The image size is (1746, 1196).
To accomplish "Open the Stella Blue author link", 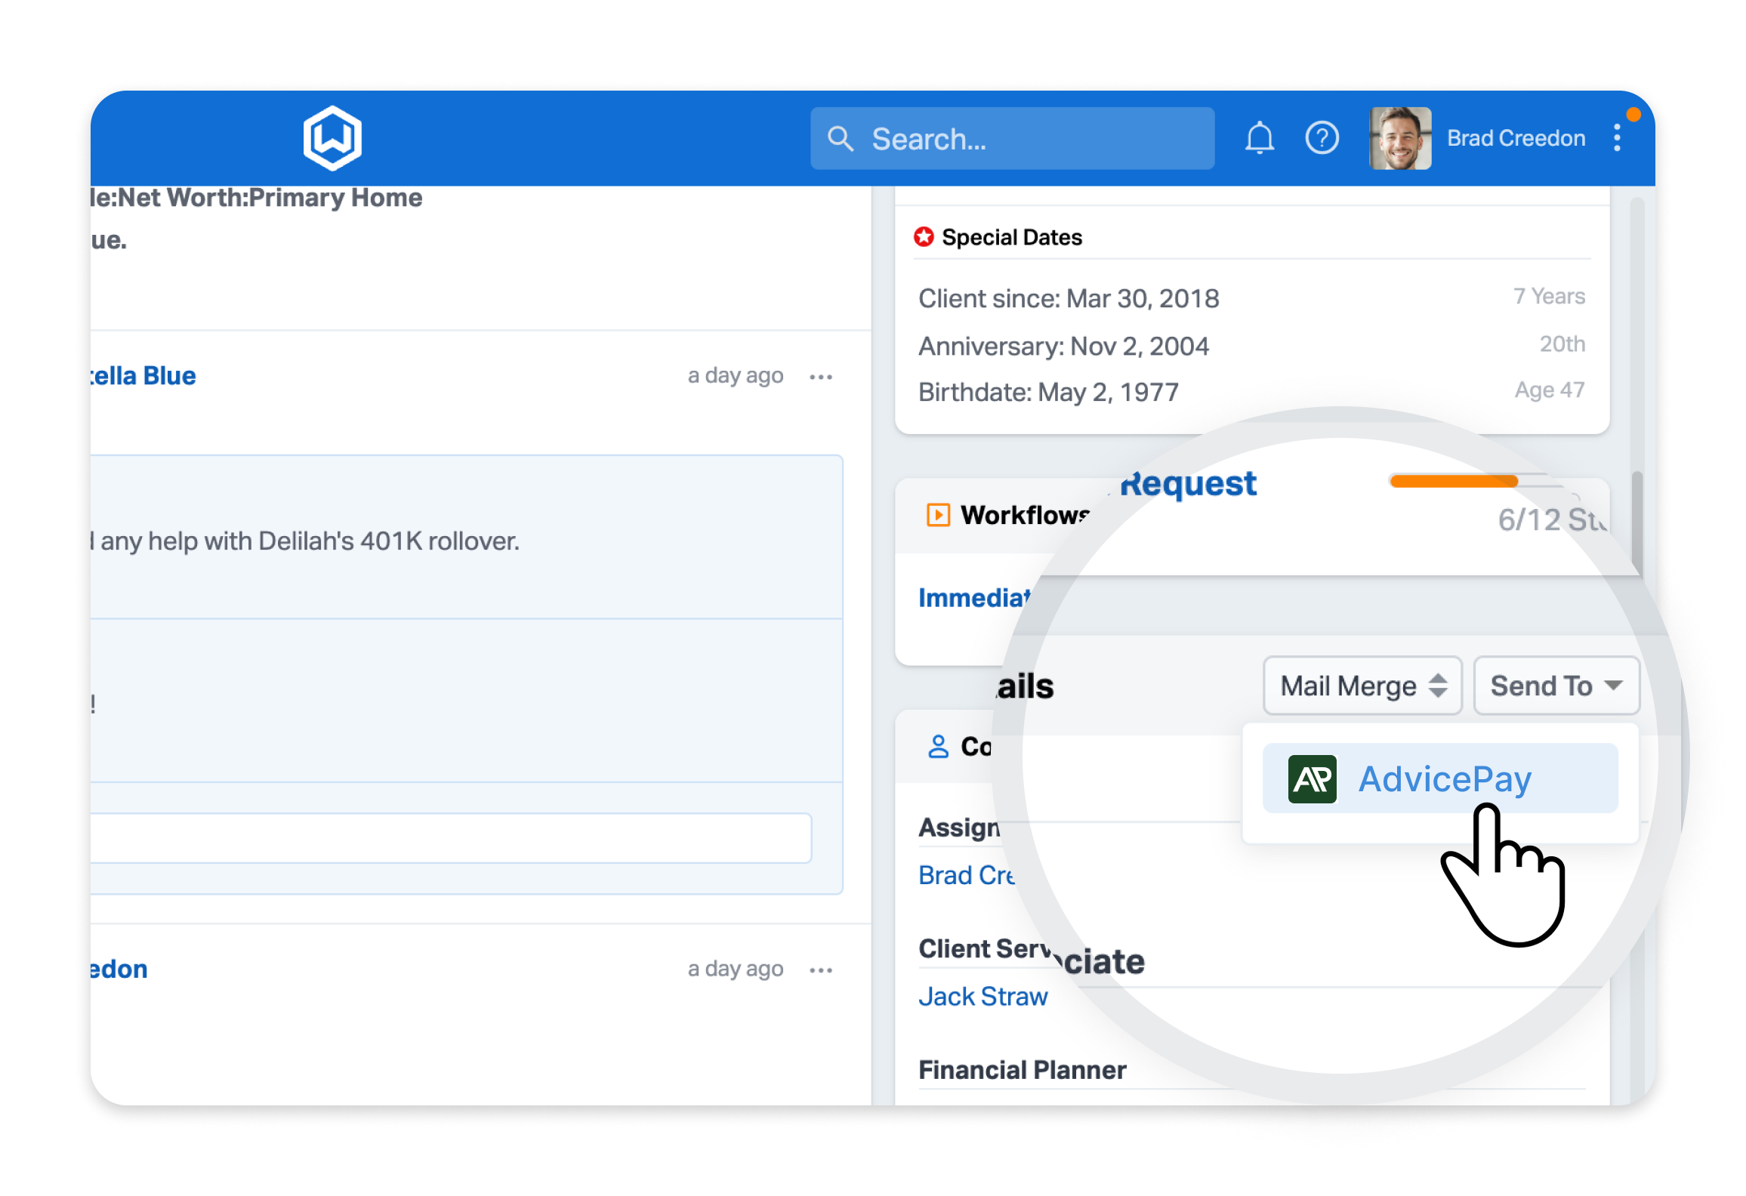I will 143,376.
